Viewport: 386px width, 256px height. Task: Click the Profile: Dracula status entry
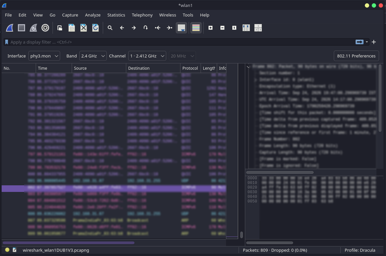tap(360, 250)
